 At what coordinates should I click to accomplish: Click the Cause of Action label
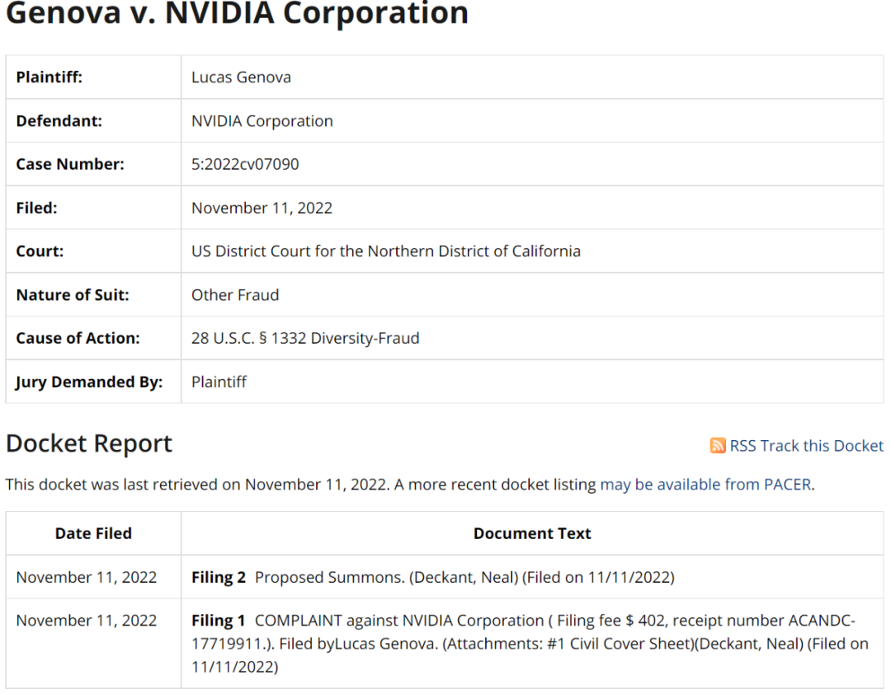[x=78, y=338]
